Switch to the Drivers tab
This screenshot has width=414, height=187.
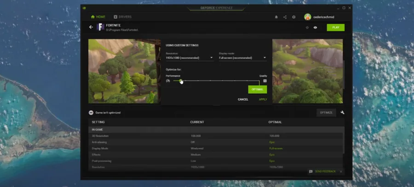[x=122, y=17]
